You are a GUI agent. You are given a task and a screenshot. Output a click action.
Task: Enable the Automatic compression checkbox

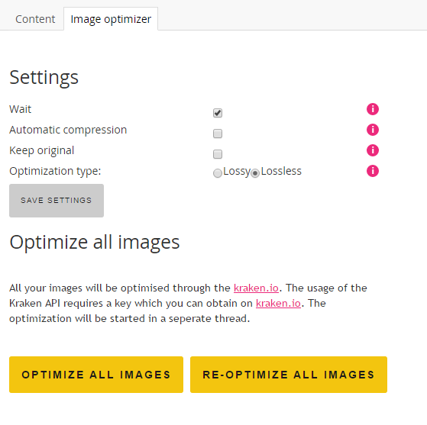218,134
